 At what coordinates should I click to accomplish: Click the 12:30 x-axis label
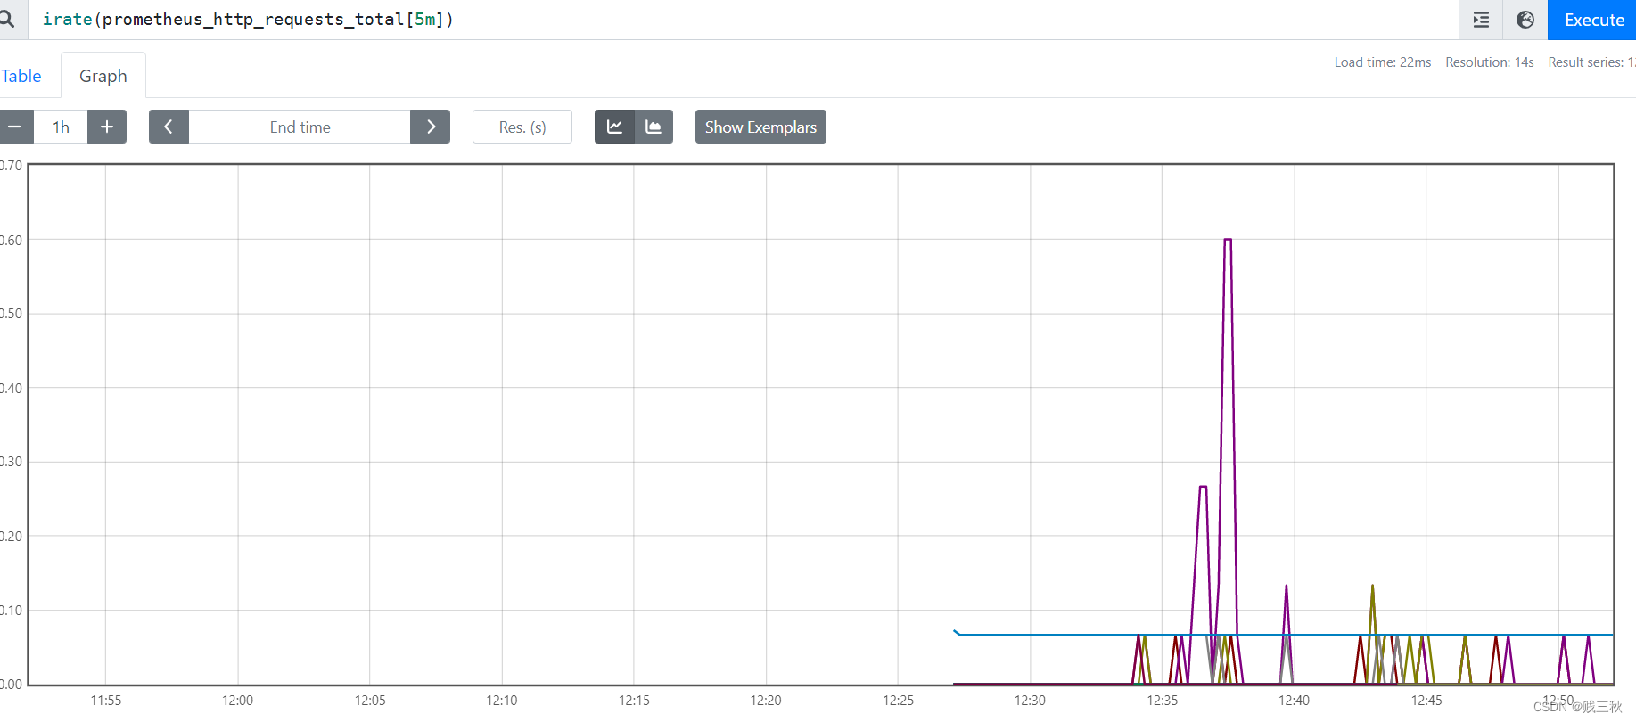(1030, 701)
